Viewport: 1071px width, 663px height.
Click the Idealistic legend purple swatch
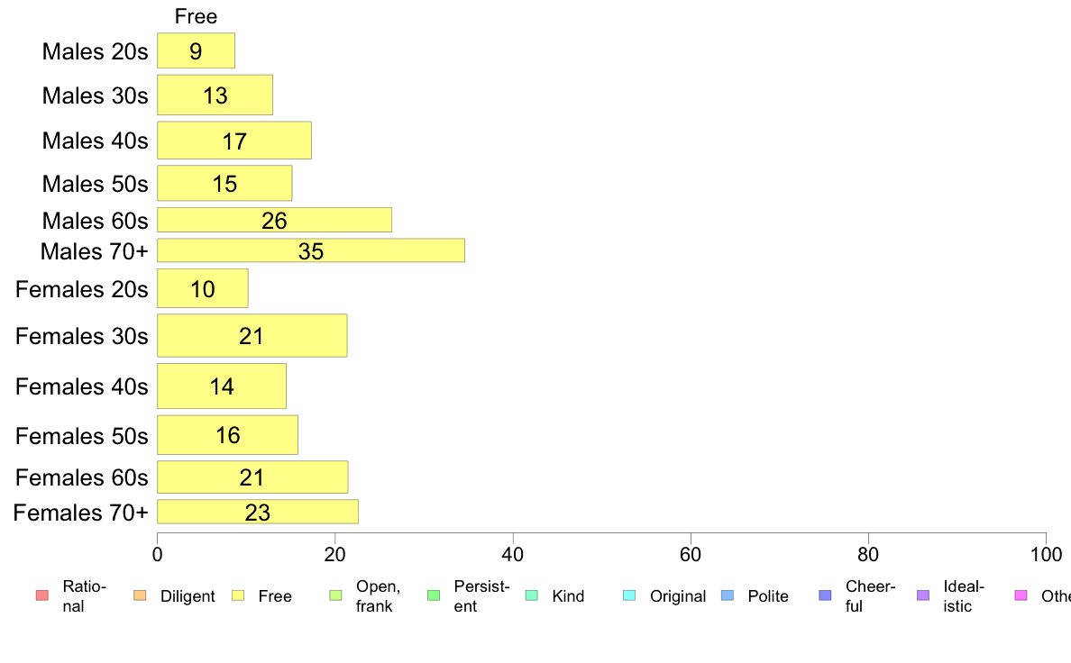coord(923,595)
